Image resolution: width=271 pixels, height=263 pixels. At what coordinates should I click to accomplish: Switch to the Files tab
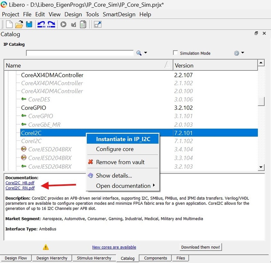181,258
